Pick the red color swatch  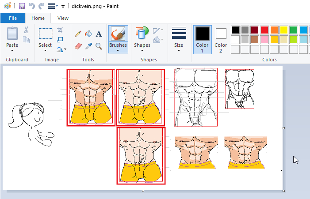point(264,30)
